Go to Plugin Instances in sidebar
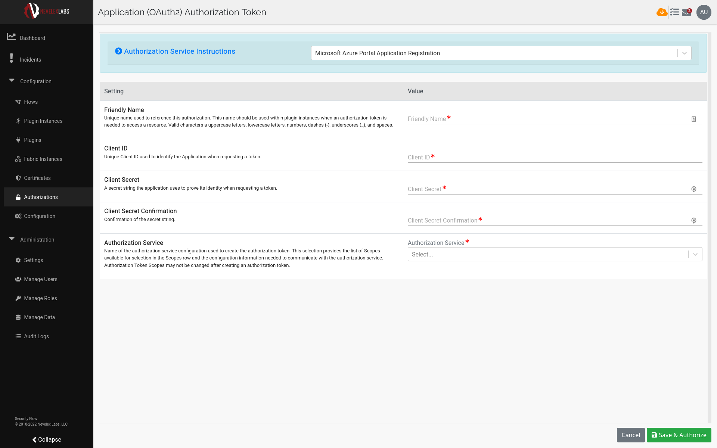717x448 pixels. [43, 121]
